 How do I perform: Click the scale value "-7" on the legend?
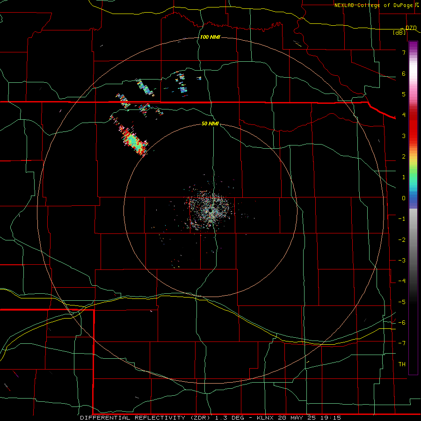pyautogui.click(x=402, y=343)
